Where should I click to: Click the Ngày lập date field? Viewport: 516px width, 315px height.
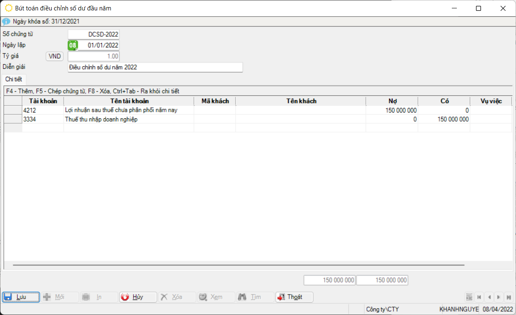[98, 45]
